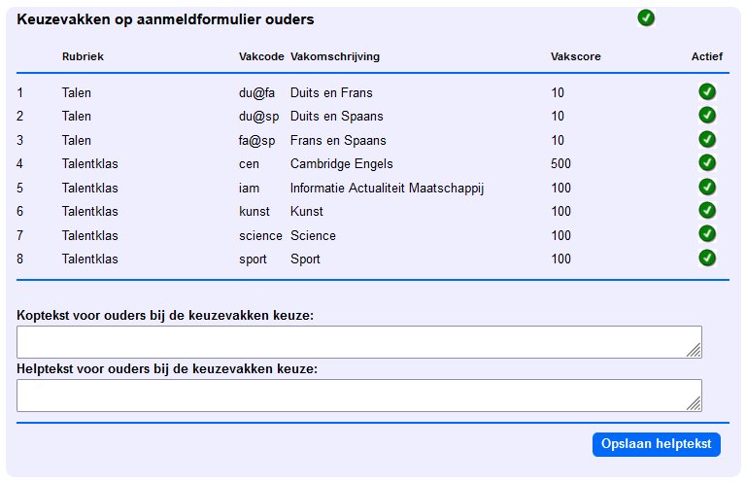Viewport: 746px width, 484px height.
Task: Click the Vakscore column header
Action: (576, 56)
